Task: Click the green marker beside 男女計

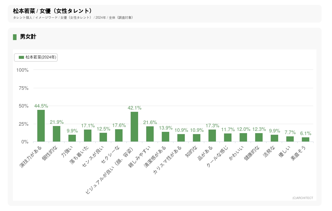Action: click(15, 37)
